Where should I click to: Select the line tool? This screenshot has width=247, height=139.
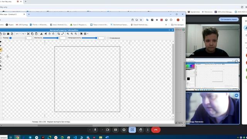coord(1,54)
